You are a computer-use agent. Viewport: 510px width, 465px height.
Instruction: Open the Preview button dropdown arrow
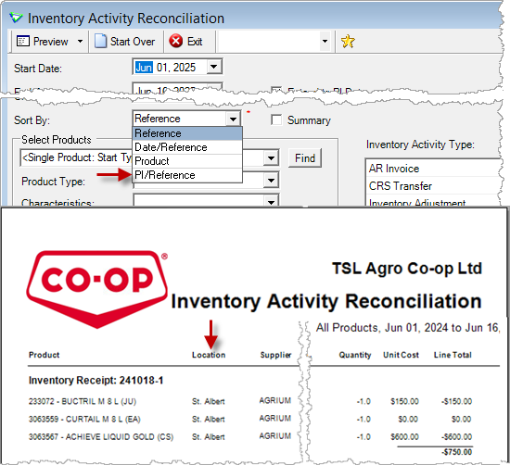(80, 42)
